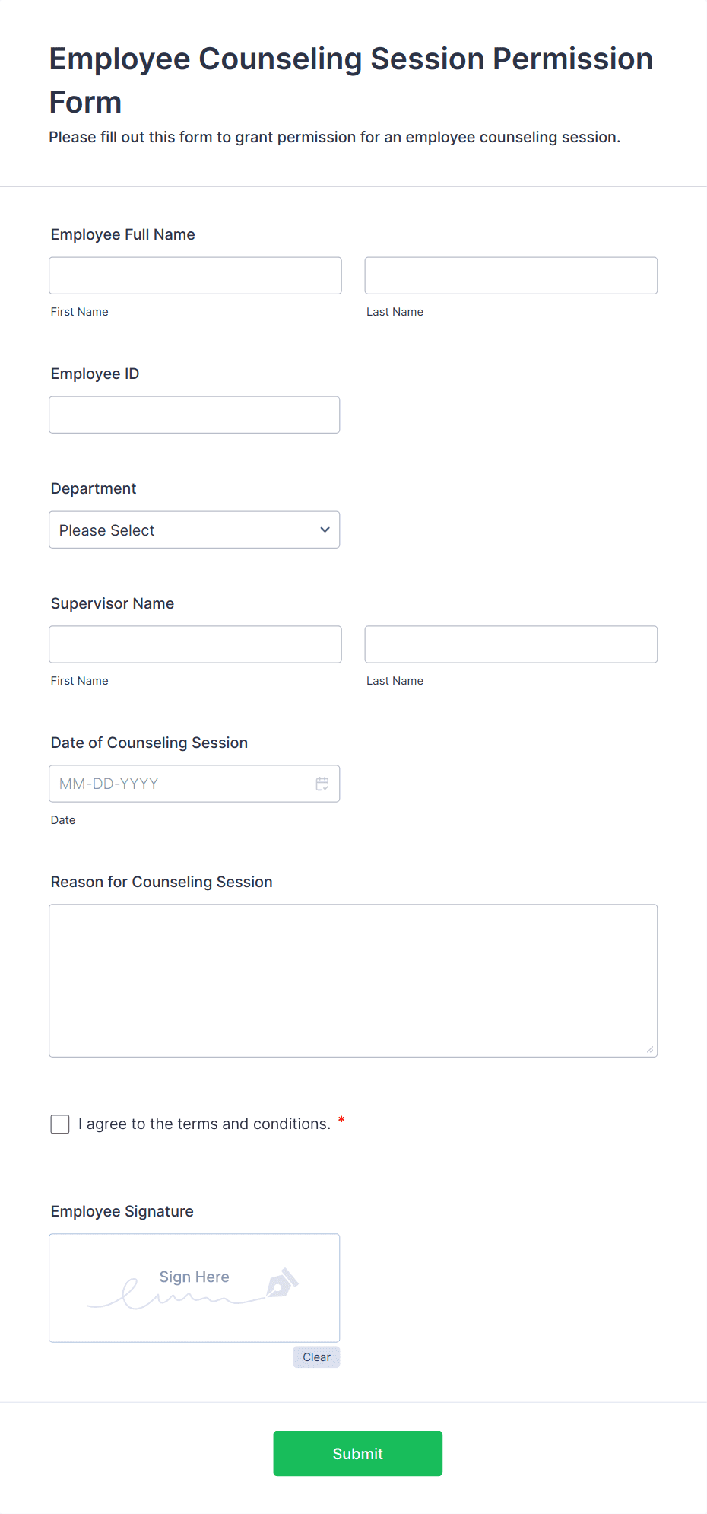Click the Sign Here signature pad

click(x=195, y=1288)
